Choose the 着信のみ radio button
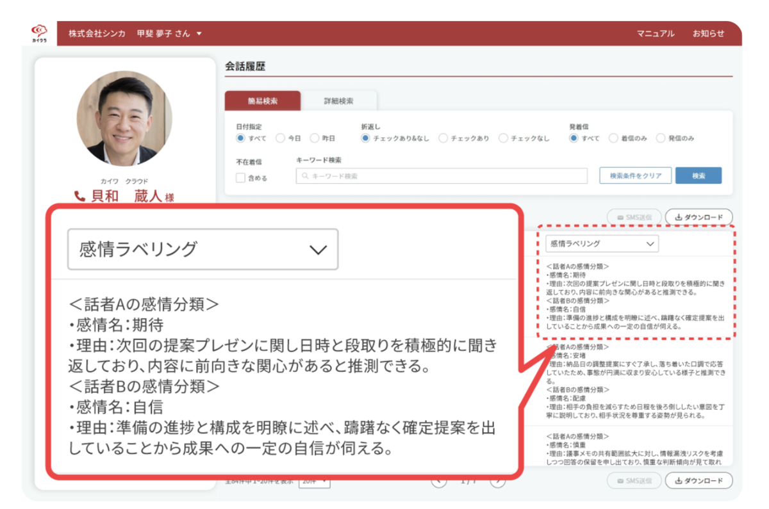 pyautogui.click(x=613, y=138)
